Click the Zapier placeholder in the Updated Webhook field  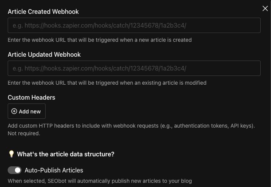tap(99, 69)
